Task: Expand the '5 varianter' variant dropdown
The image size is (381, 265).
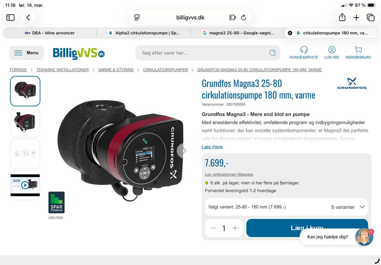Action: point(287,207)
